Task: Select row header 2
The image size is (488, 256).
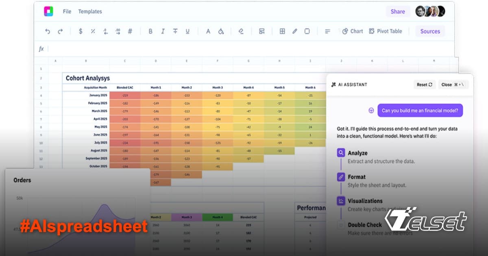Action: click(x=41, y=78)
